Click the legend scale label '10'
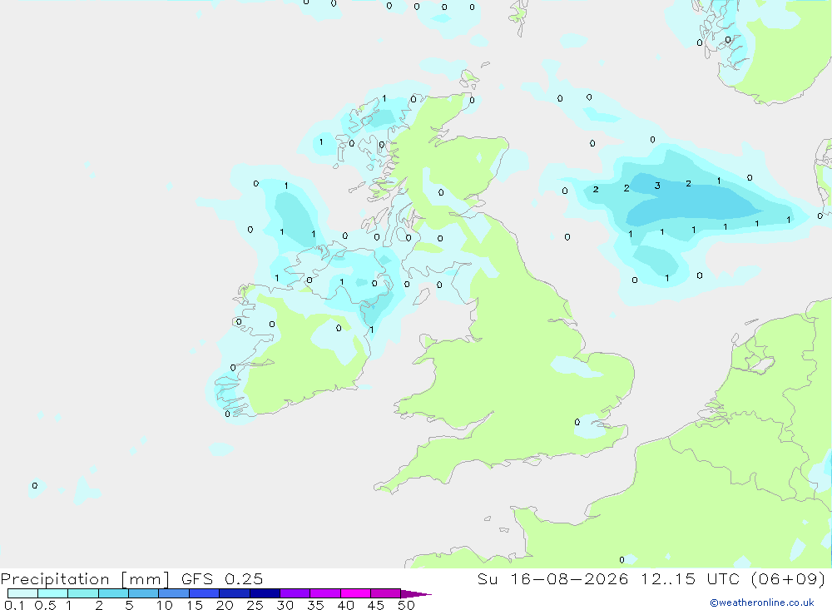This screenshot has height=610, width=832. click(165, 605)
